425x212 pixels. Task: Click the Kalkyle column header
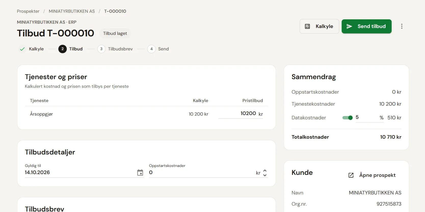201,101
